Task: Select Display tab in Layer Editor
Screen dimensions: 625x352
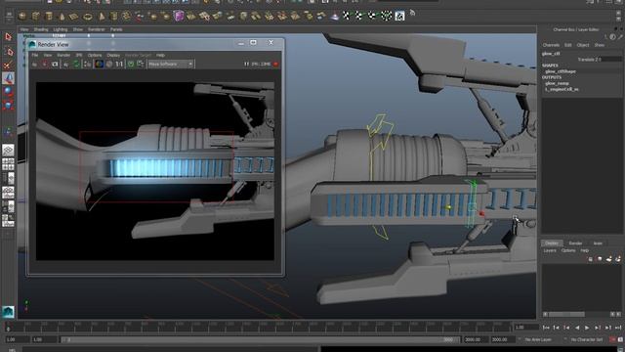Action: 552,243
